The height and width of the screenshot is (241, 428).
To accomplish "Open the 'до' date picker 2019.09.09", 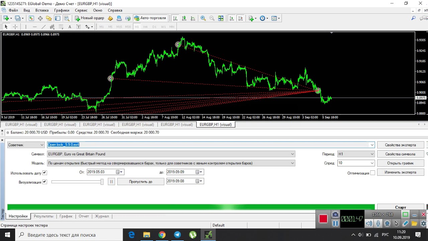I will pos(199,172).
